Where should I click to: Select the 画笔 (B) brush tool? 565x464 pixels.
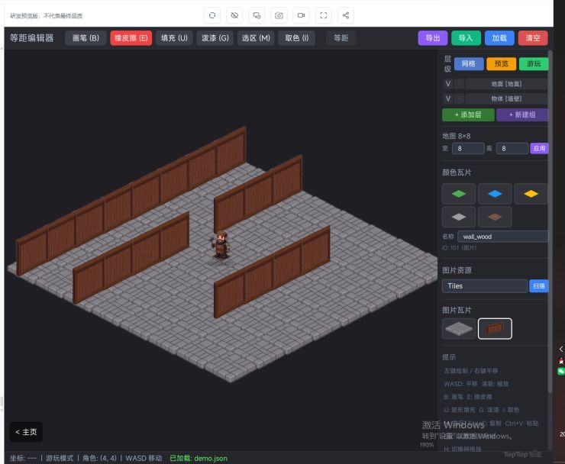click(86, 38)
